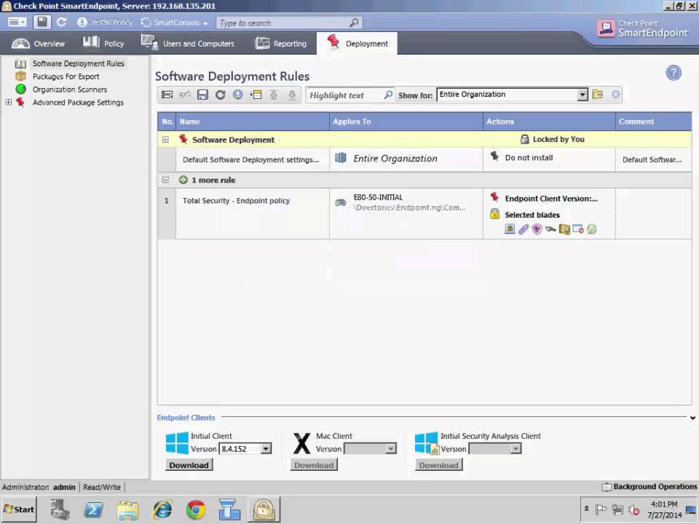This screenshot has width=699, height=524.
Task: Open Packages For Export in sidebar
Action: point(66,76)
